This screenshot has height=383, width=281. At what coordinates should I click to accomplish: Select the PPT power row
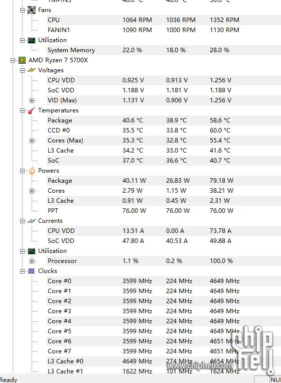tap(164, 211)
